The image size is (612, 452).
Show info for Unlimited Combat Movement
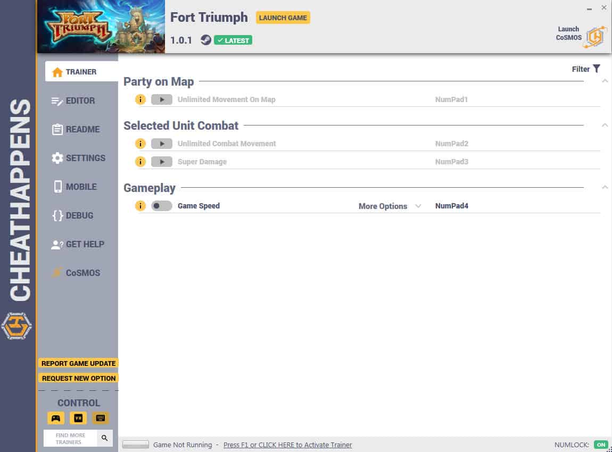click(140, 144)
